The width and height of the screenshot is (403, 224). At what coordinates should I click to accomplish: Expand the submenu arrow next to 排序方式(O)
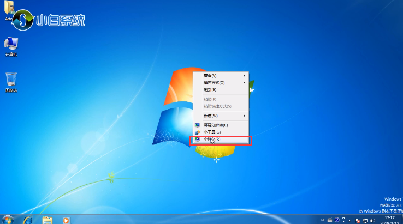click(244, 83)
